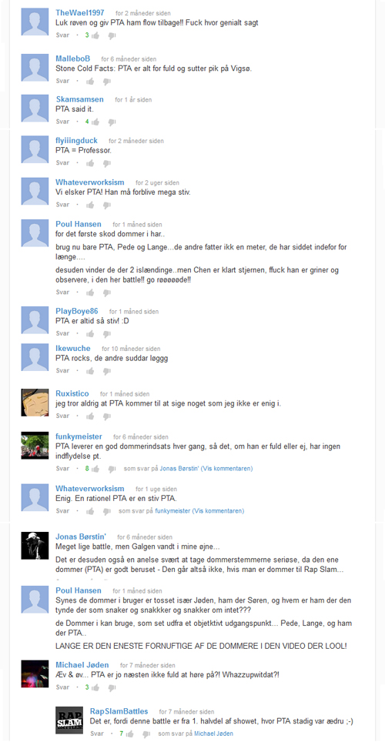Open Ruxistico's cartoon avatar thumbnail

(x=35, y=403)
